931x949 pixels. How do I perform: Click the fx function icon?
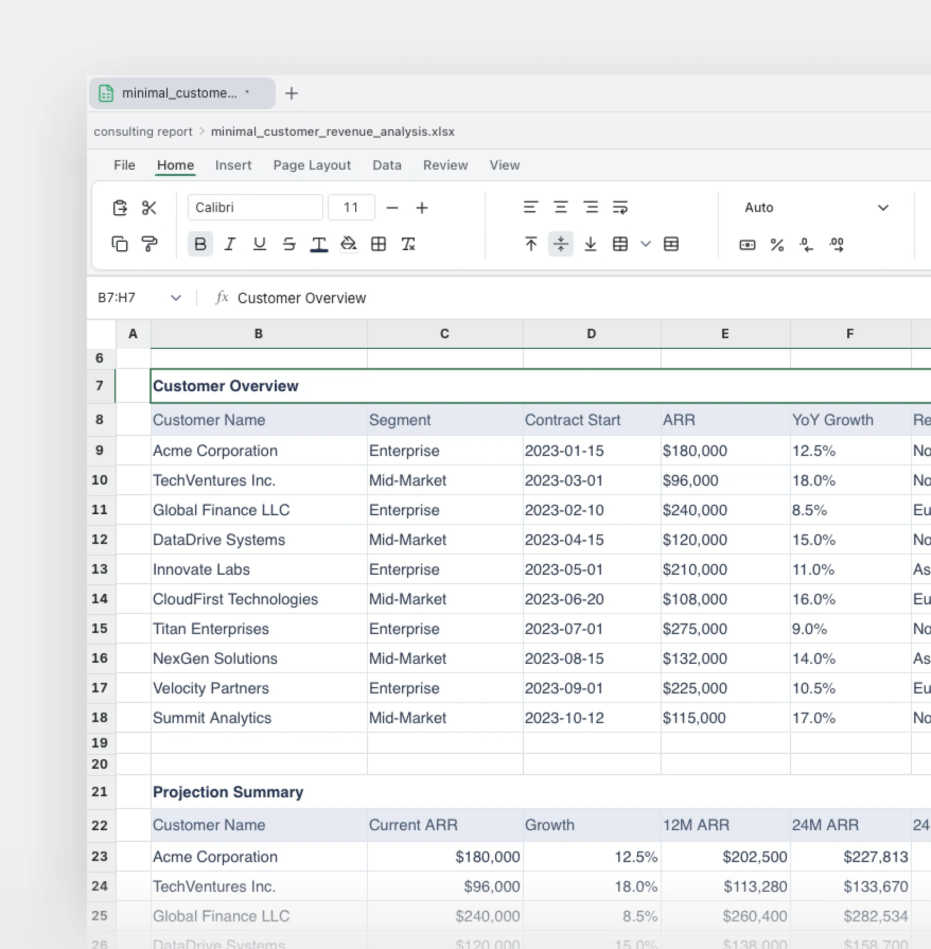pos(222,297)
